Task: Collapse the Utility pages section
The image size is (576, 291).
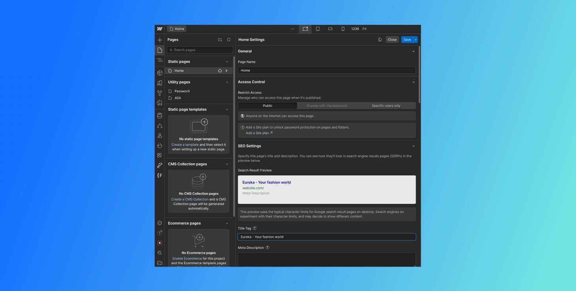Action: [227, 82]
